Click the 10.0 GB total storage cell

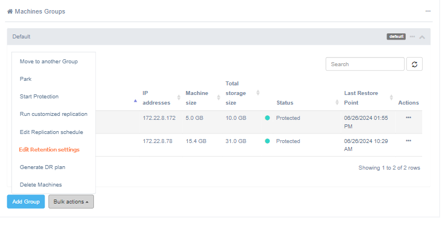pos(235,118)
